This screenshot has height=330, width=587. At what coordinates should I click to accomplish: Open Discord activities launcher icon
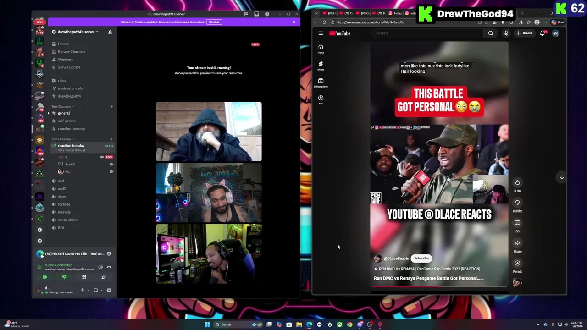84,277
